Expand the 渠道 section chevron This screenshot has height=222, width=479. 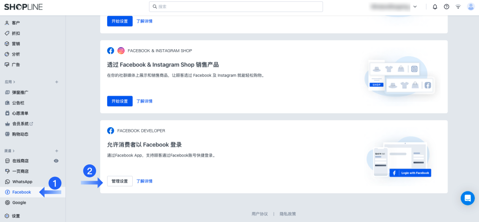(x=14, y=151)
